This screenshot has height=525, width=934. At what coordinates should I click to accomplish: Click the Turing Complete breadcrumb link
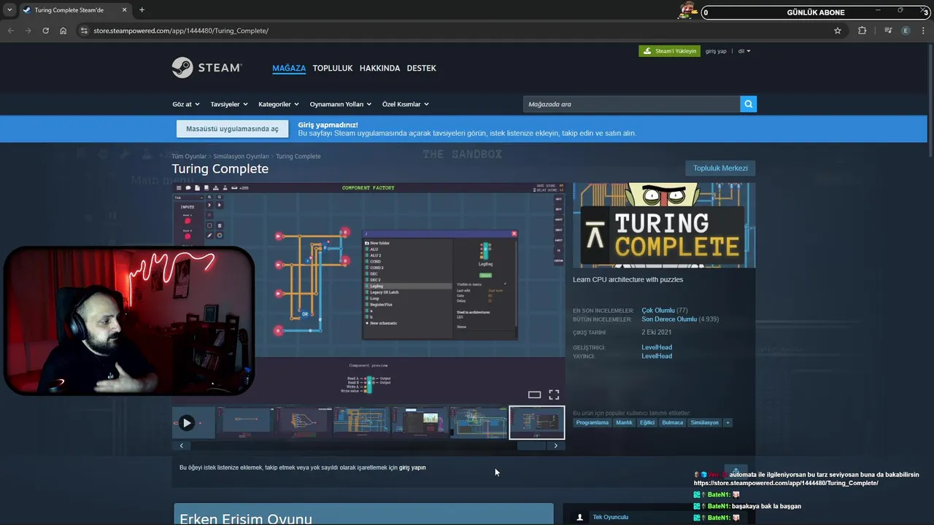tap(298, 156)
